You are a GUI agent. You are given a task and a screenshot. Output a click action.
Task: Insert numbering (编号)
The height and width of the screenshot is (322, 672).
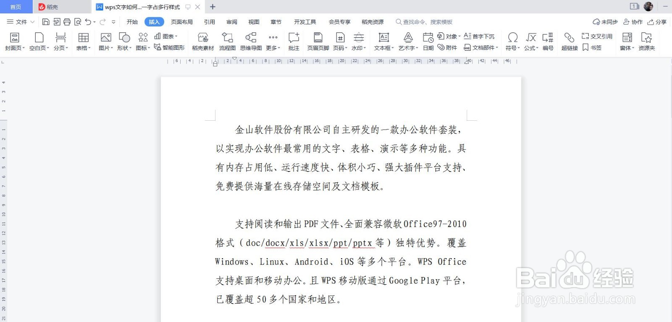[x=548, y=42]
